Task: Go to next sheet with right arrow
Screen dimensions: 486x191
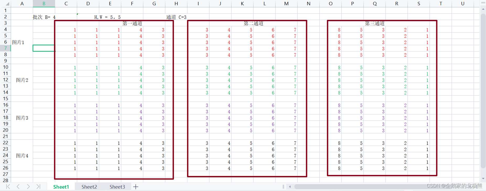Action: click(28, 187)
